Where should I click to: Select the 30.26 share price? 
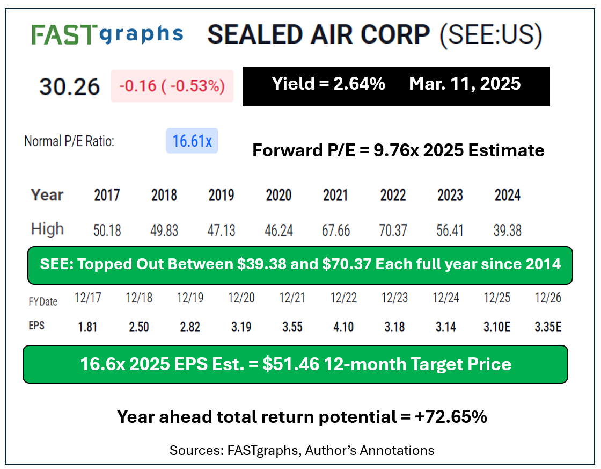pyautogui.click(x=70, y=86)
